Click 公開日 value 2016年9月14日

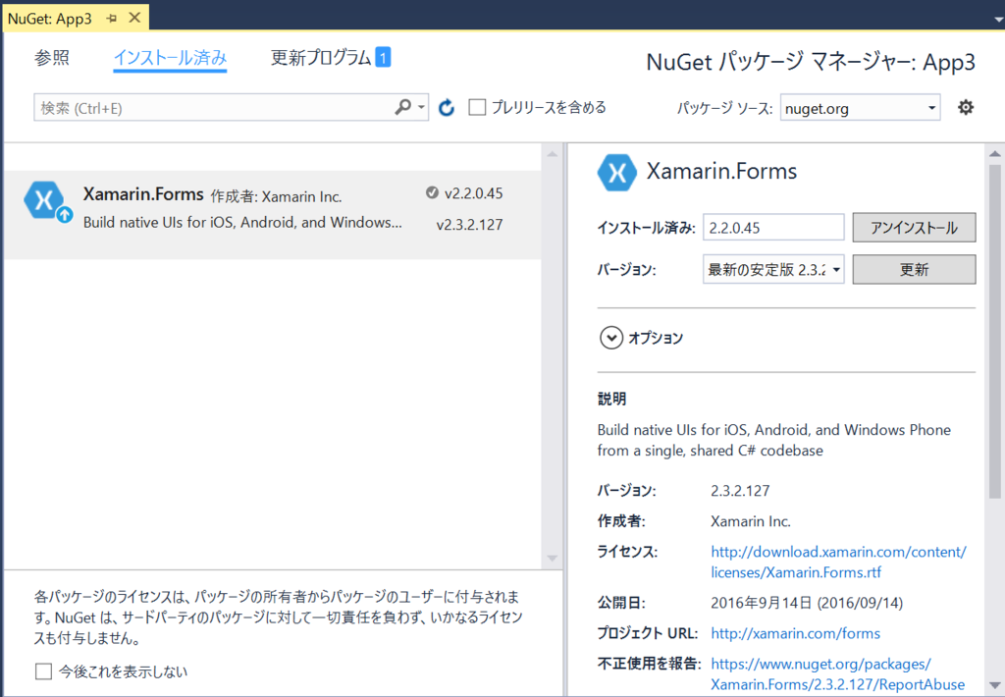point(807,603)
